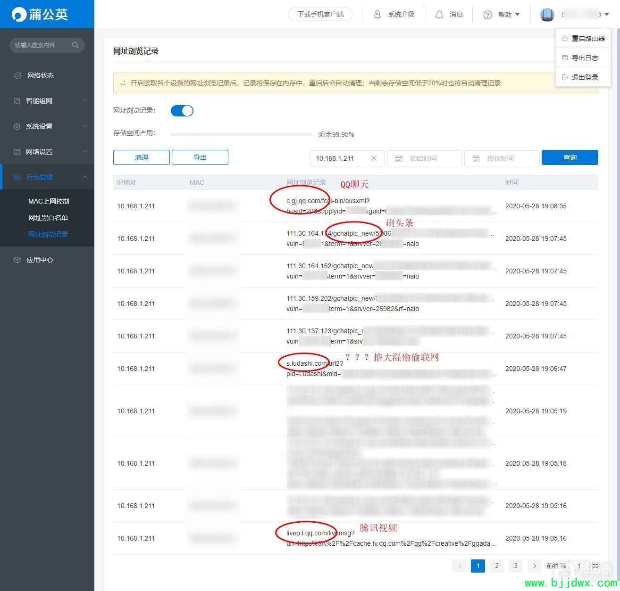Click the 网络设置 icon
The height and width of the screenshot is (591, 620).
[x=17, y=152]
